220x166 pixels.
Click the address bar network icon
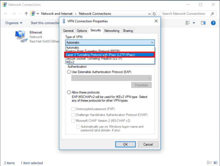tap(33, 14)
